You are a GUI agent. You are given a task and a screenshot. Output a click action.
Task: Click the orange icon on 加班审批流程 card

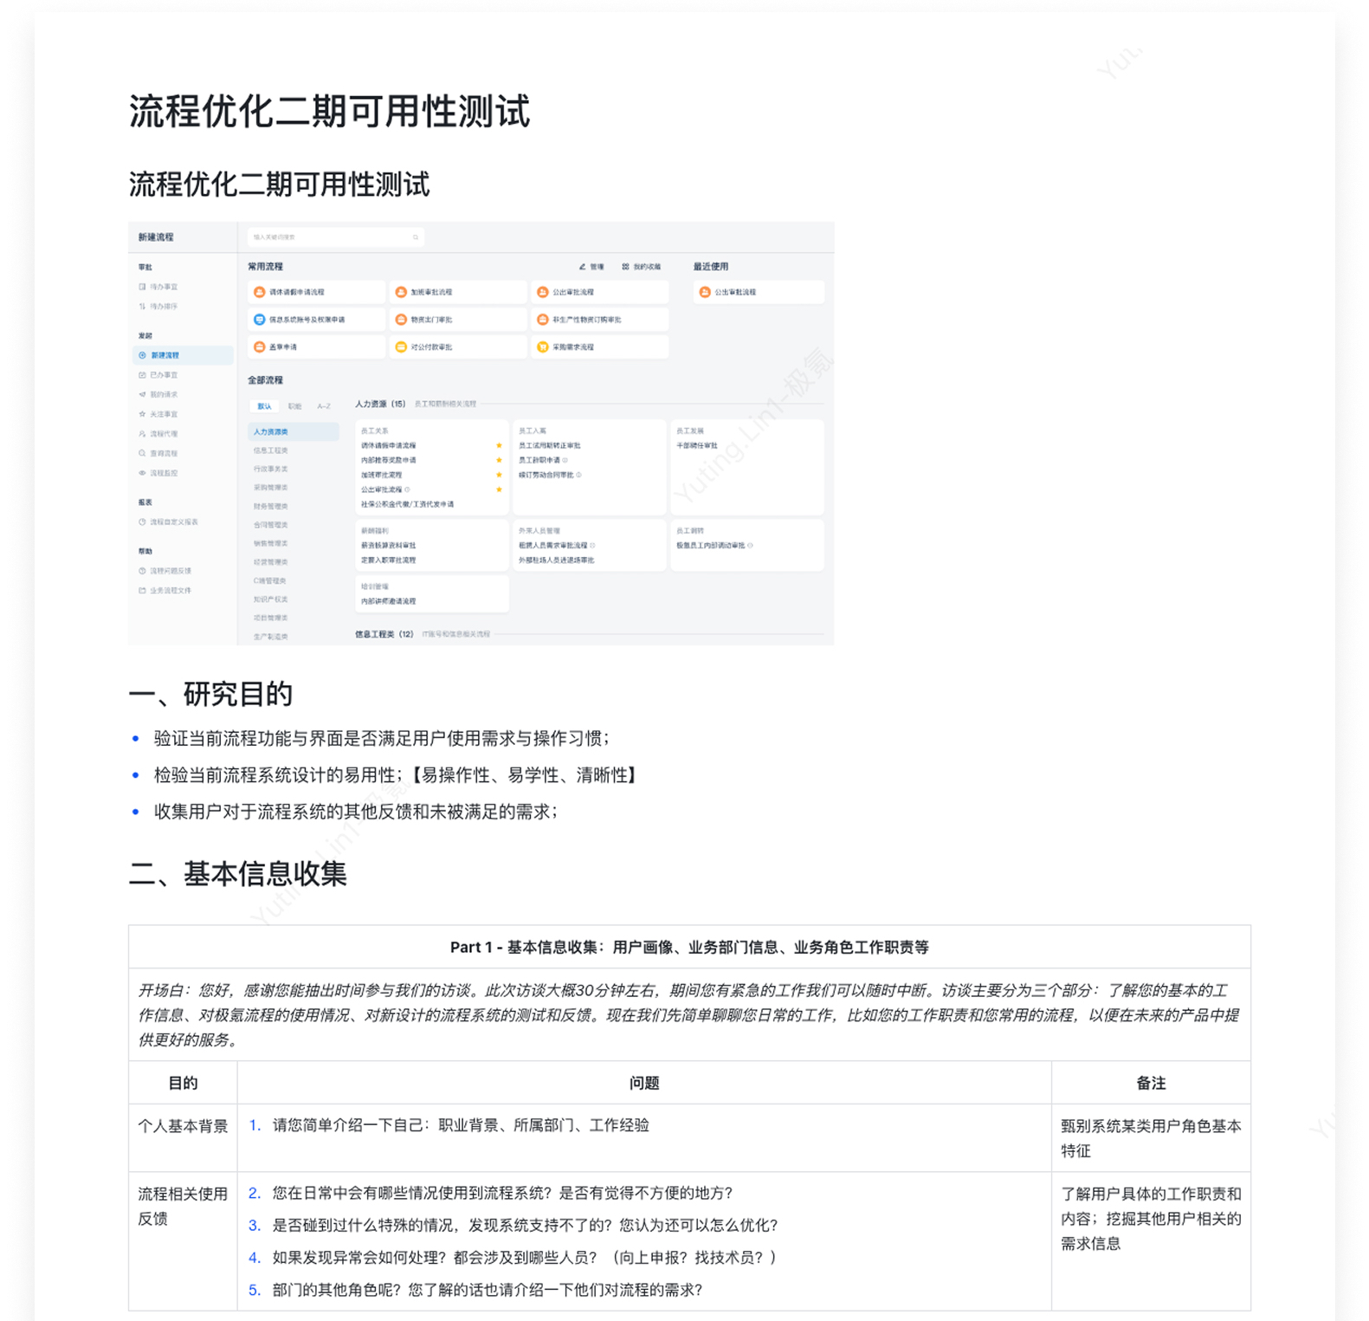point(401,292)
